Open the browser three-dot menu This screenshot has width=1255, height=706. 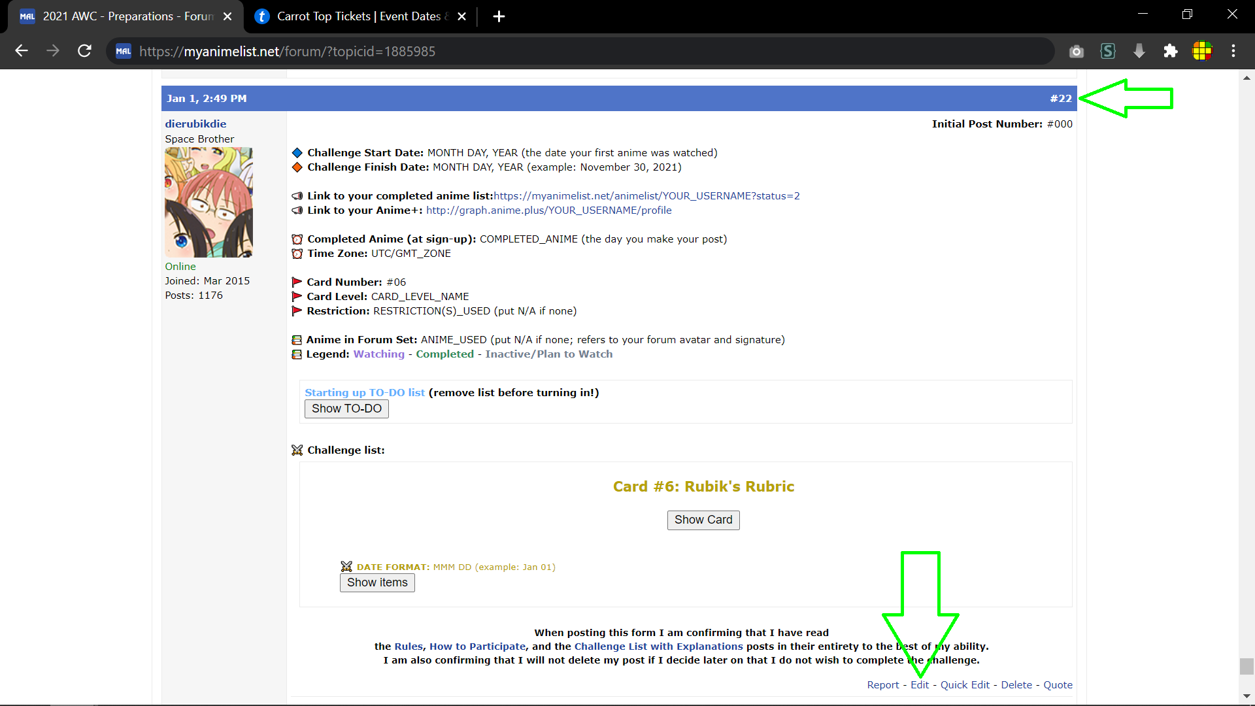pos(1233,51)
